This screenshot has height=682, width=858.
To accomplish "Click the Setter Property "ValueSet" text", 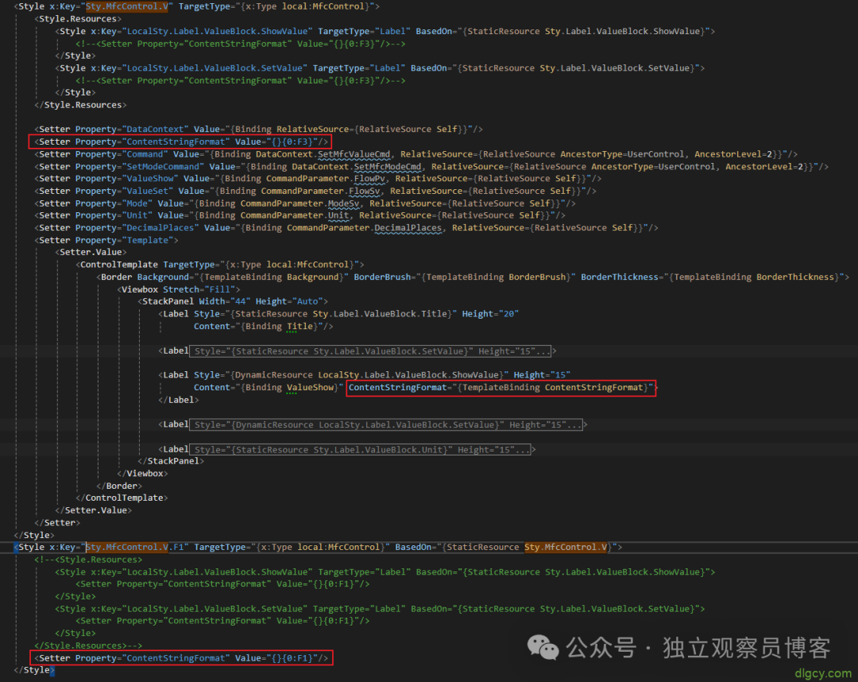I will coord(147,191).
